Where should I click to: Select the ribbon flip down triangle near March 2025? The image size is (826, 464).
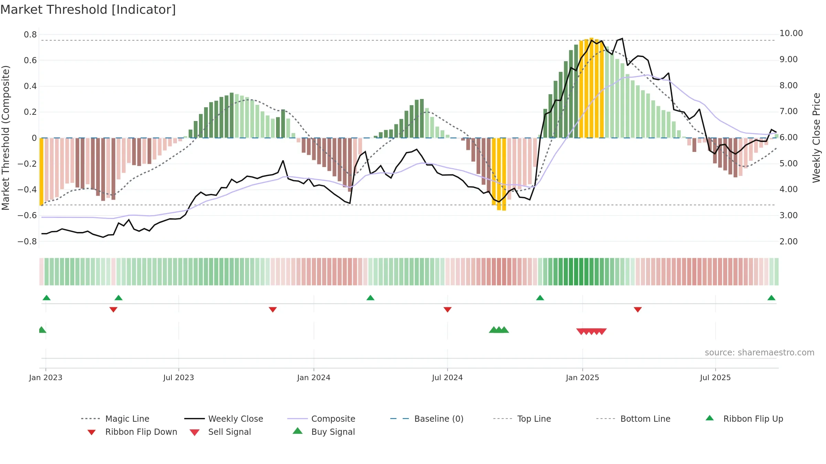click(x=638, y=310)
